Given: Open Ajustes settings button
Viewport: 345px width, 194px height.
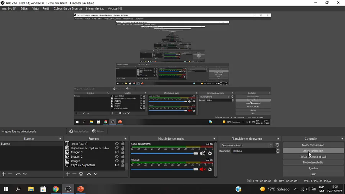Looking at the screenshot, I should [x=313, y=168].
